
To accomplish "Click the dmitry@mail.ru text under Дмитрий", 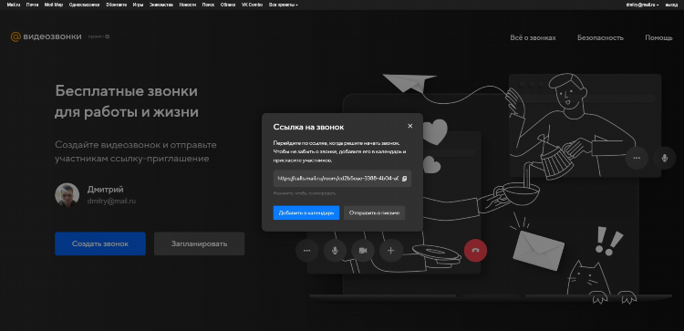I will tap(111, 202).
